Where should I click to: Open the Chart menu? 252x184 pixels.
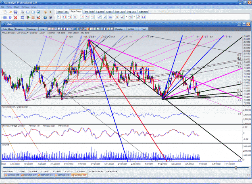[17, 7]
